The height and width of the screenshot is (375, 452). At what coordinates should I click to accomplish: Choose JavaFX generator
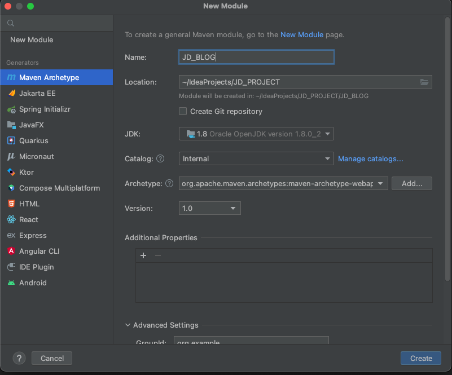pyautogui.click(x=56, y=125)
